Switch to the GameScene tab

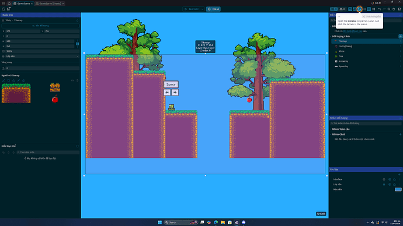click(x=23, y=3)
